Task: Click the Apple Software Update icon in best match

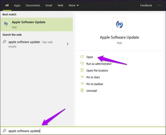Action: coord(6,24)
